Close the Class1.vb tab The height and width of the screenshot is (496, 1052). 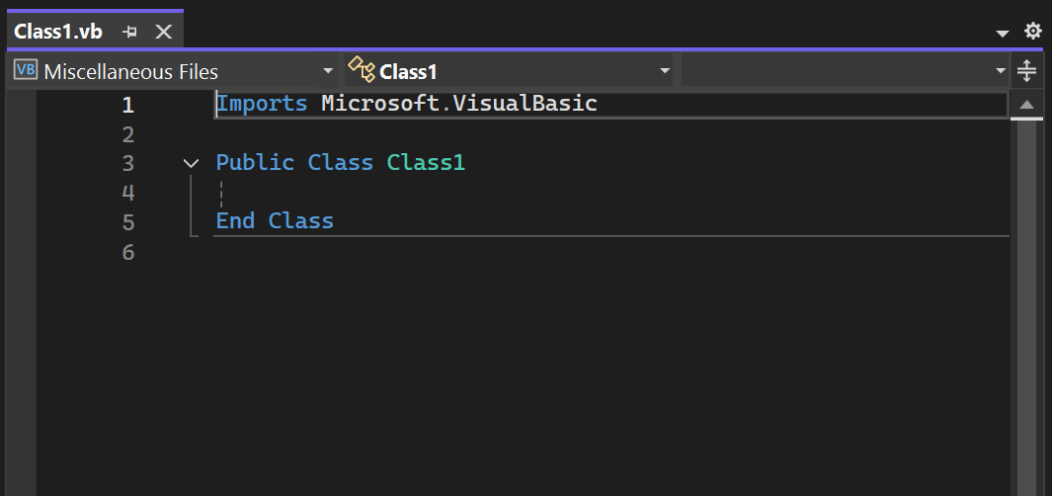pyautogui.click(x=164, y=32)
